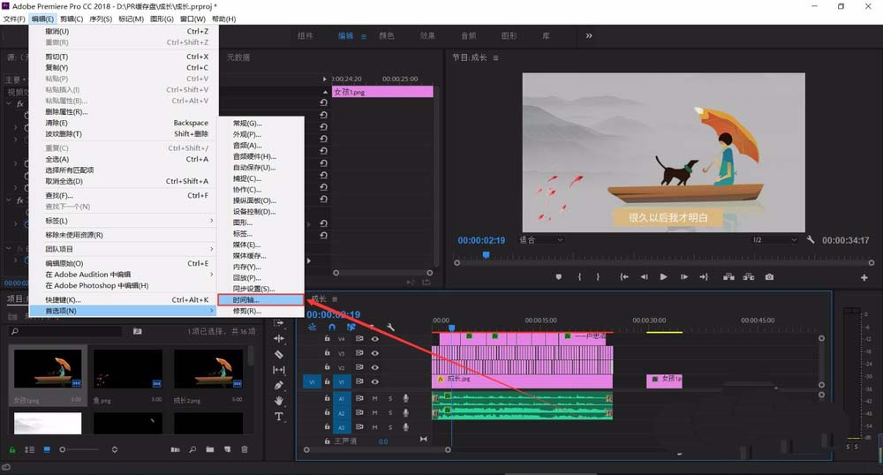883x475 pixels.
Task: Choose 快捷键(K)... from Edit menu
Action: point(124,299)
